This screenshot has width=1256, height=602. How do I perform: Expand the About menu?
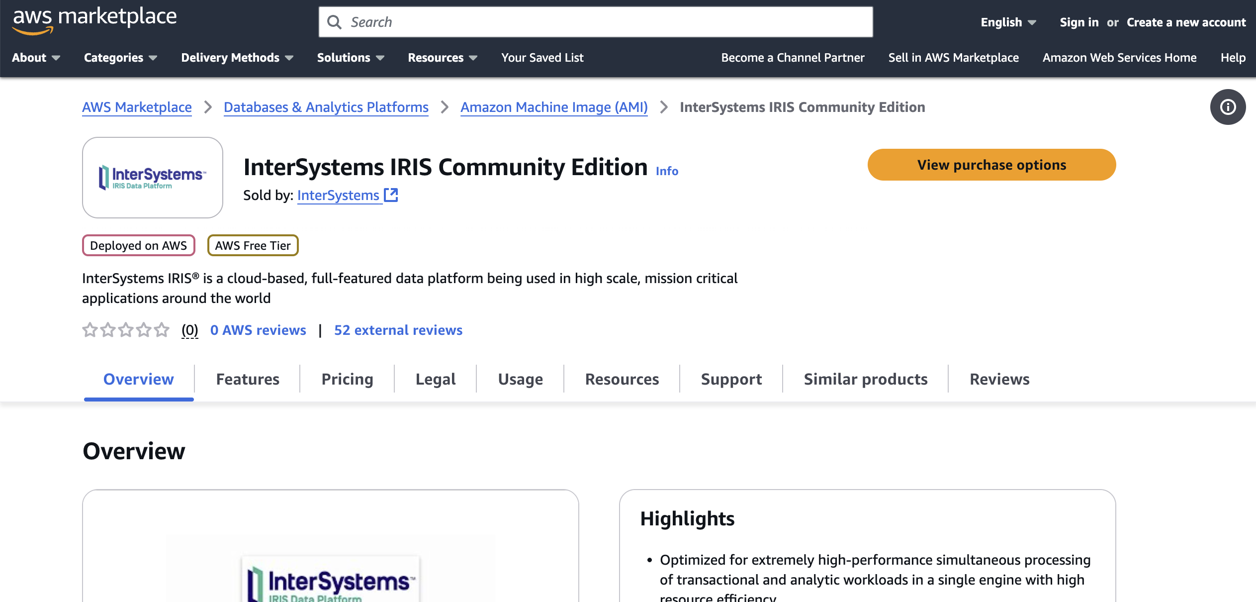point(36,57)
